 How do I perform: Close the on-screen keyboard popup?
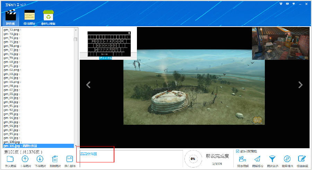[129, 33]
